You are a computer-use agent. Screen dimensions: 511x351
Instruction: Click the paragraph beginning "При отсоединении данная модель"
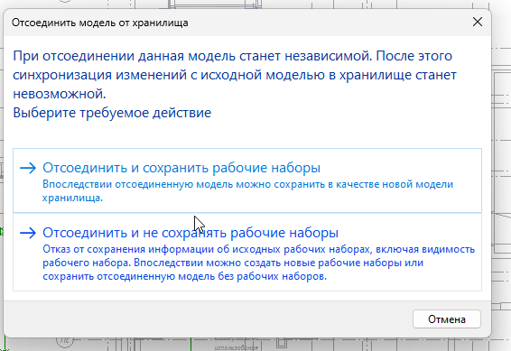[235, 75]
